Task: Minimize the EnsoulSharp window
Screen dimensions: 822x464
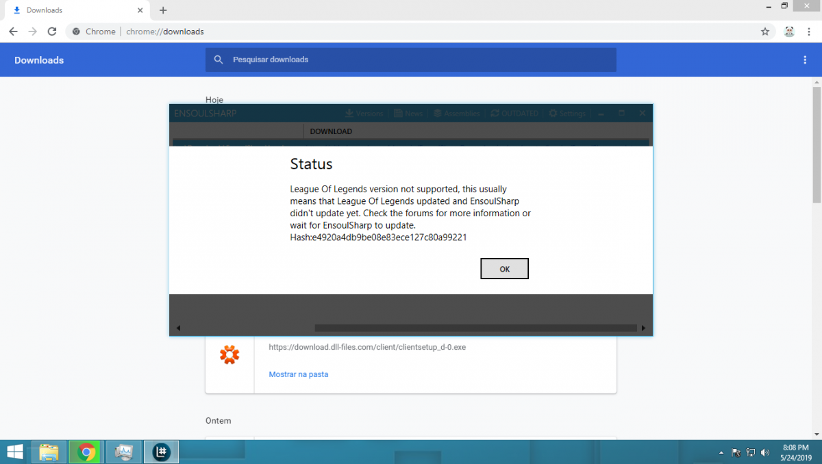Action: [x=601, y=114]
